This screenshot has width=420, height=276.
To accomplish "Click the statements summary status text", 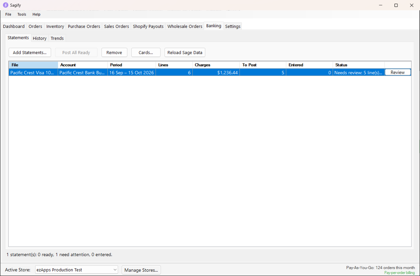I will pyautogui.click(x=59, y=255).
